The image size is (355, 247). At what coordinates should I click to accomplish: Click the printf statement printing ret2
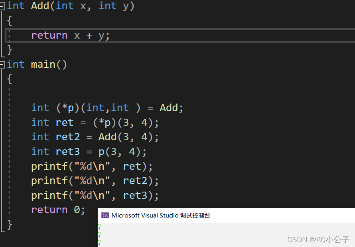(95, 181)
